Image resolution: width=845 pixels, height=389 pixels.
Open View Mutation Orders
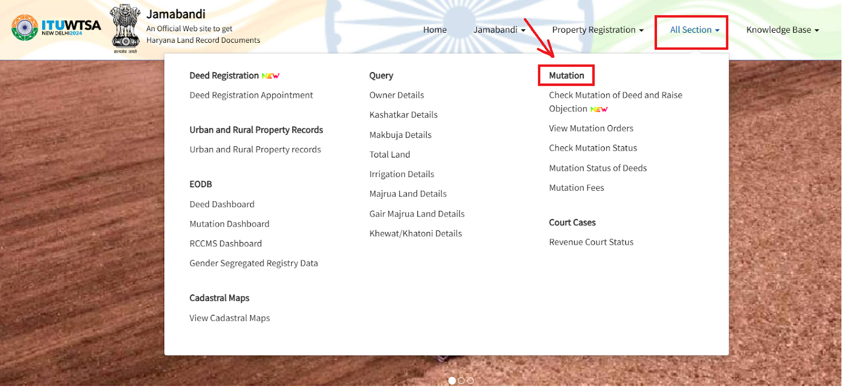point(591,128)
